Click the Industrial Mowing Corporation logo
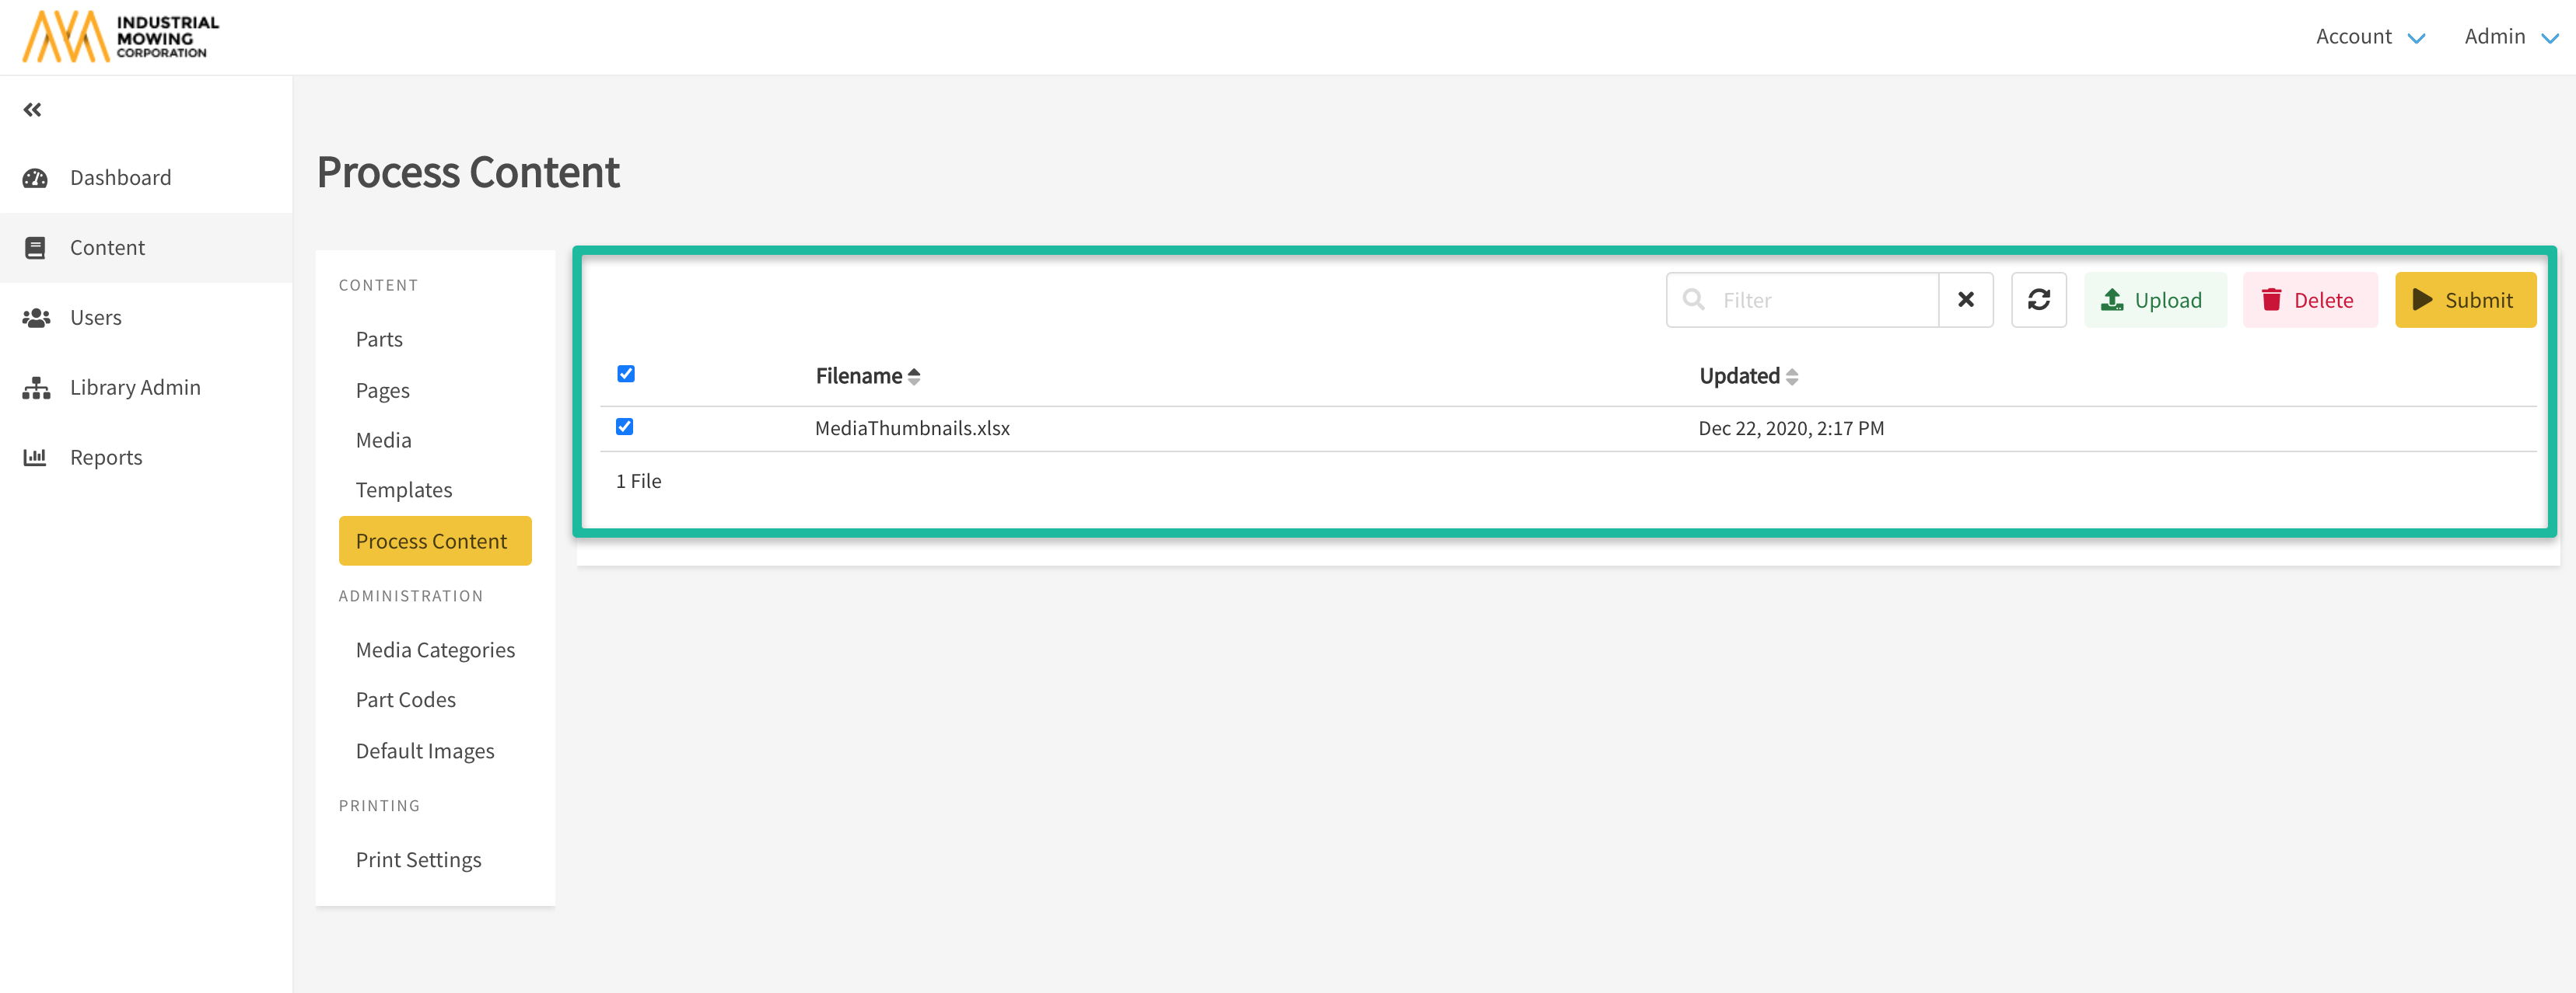 [120, 37]
